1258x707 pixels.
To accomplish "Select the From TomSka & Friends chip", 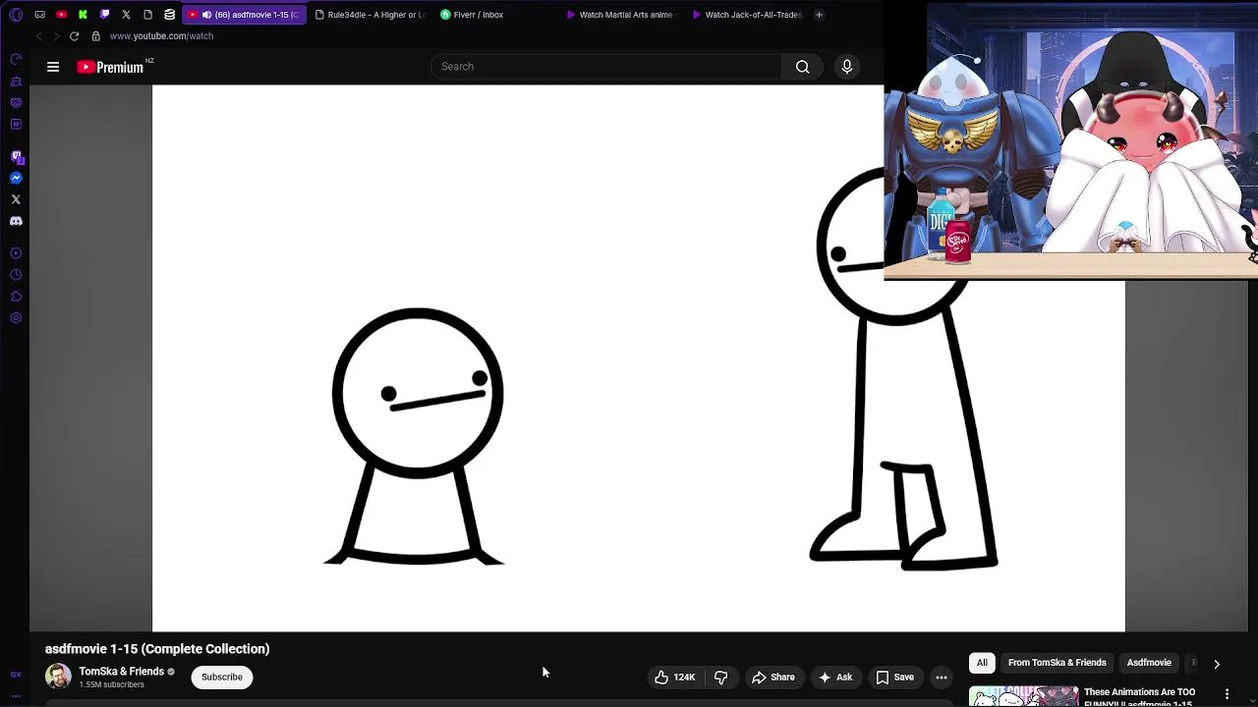I will 1058,663.
